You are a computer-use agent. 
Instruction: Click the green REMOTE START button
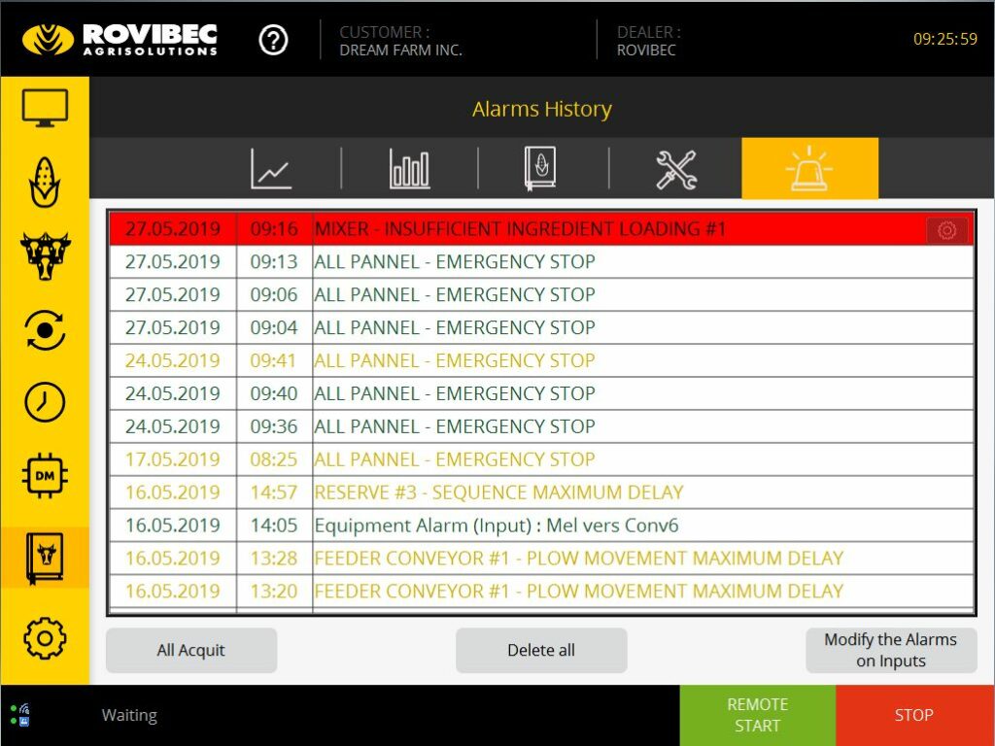coord(758,715)
